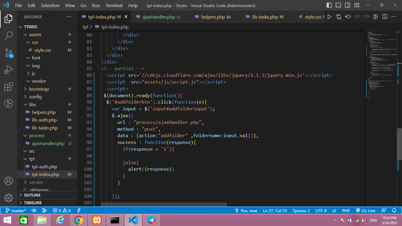Open the feedback icon in status bar
This screenshot has width=402, height=226.
(x=383, y=211)
